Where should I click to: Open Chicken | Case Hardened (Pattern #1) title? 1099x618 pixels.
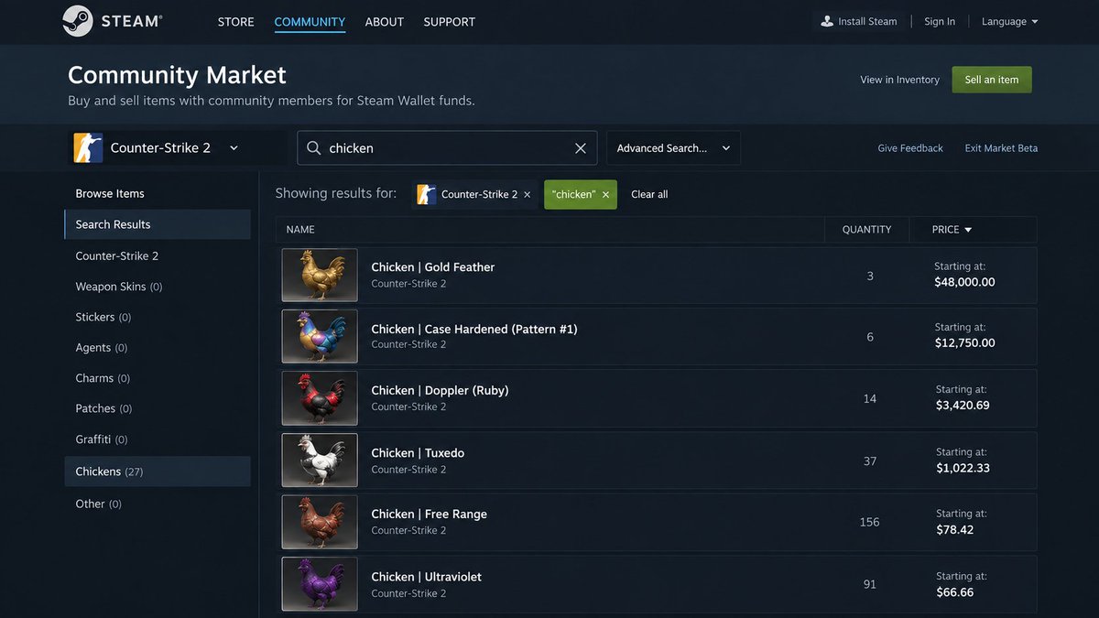point(474,329)
